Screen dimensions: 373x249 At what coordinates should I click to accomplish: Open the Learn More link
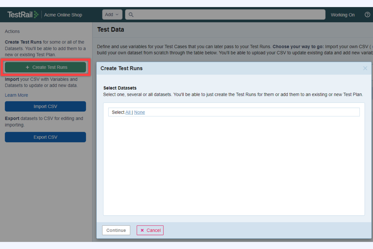(x=16, y=95)
